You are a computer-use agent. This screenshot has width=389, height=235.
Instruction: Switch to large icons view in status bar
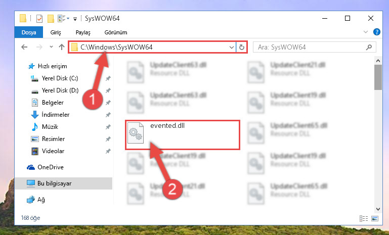point(375,218)
